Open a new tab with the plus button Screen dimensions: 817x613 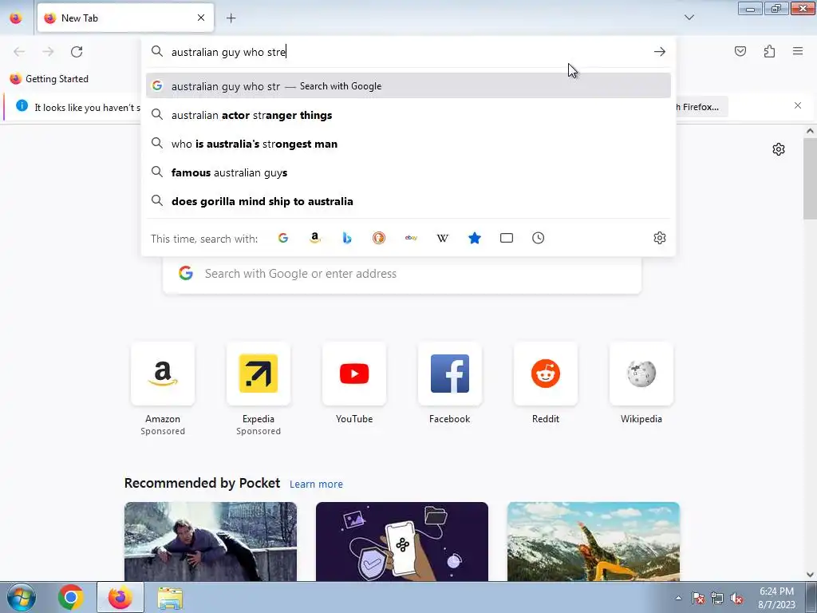tap(231, 18)
